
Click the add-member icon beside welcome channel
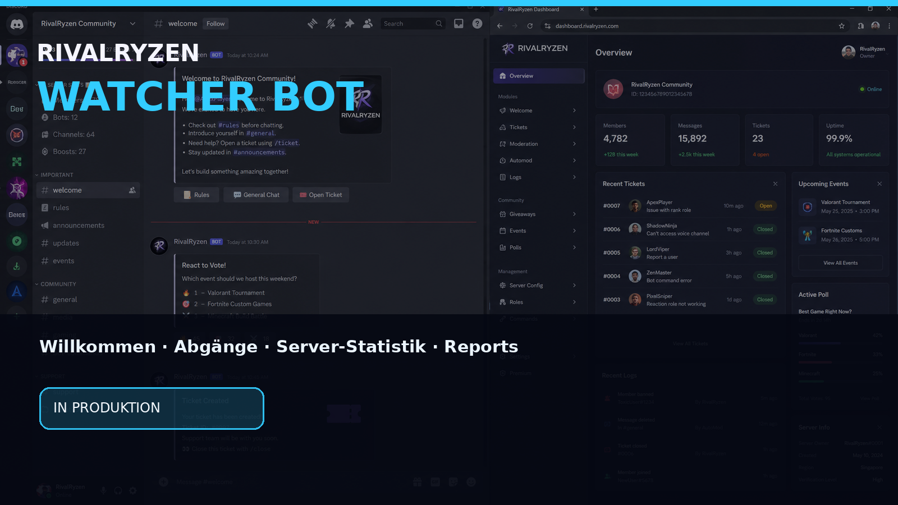132,190
